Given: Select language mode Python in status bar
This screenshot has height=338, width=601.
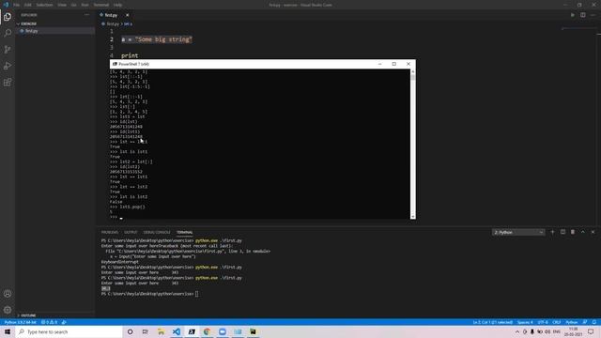Looking at the screenshot, I should [572, 322].
